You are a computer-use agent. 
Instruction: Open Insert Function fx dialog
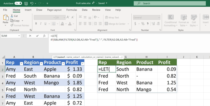[x=44, y=36]
